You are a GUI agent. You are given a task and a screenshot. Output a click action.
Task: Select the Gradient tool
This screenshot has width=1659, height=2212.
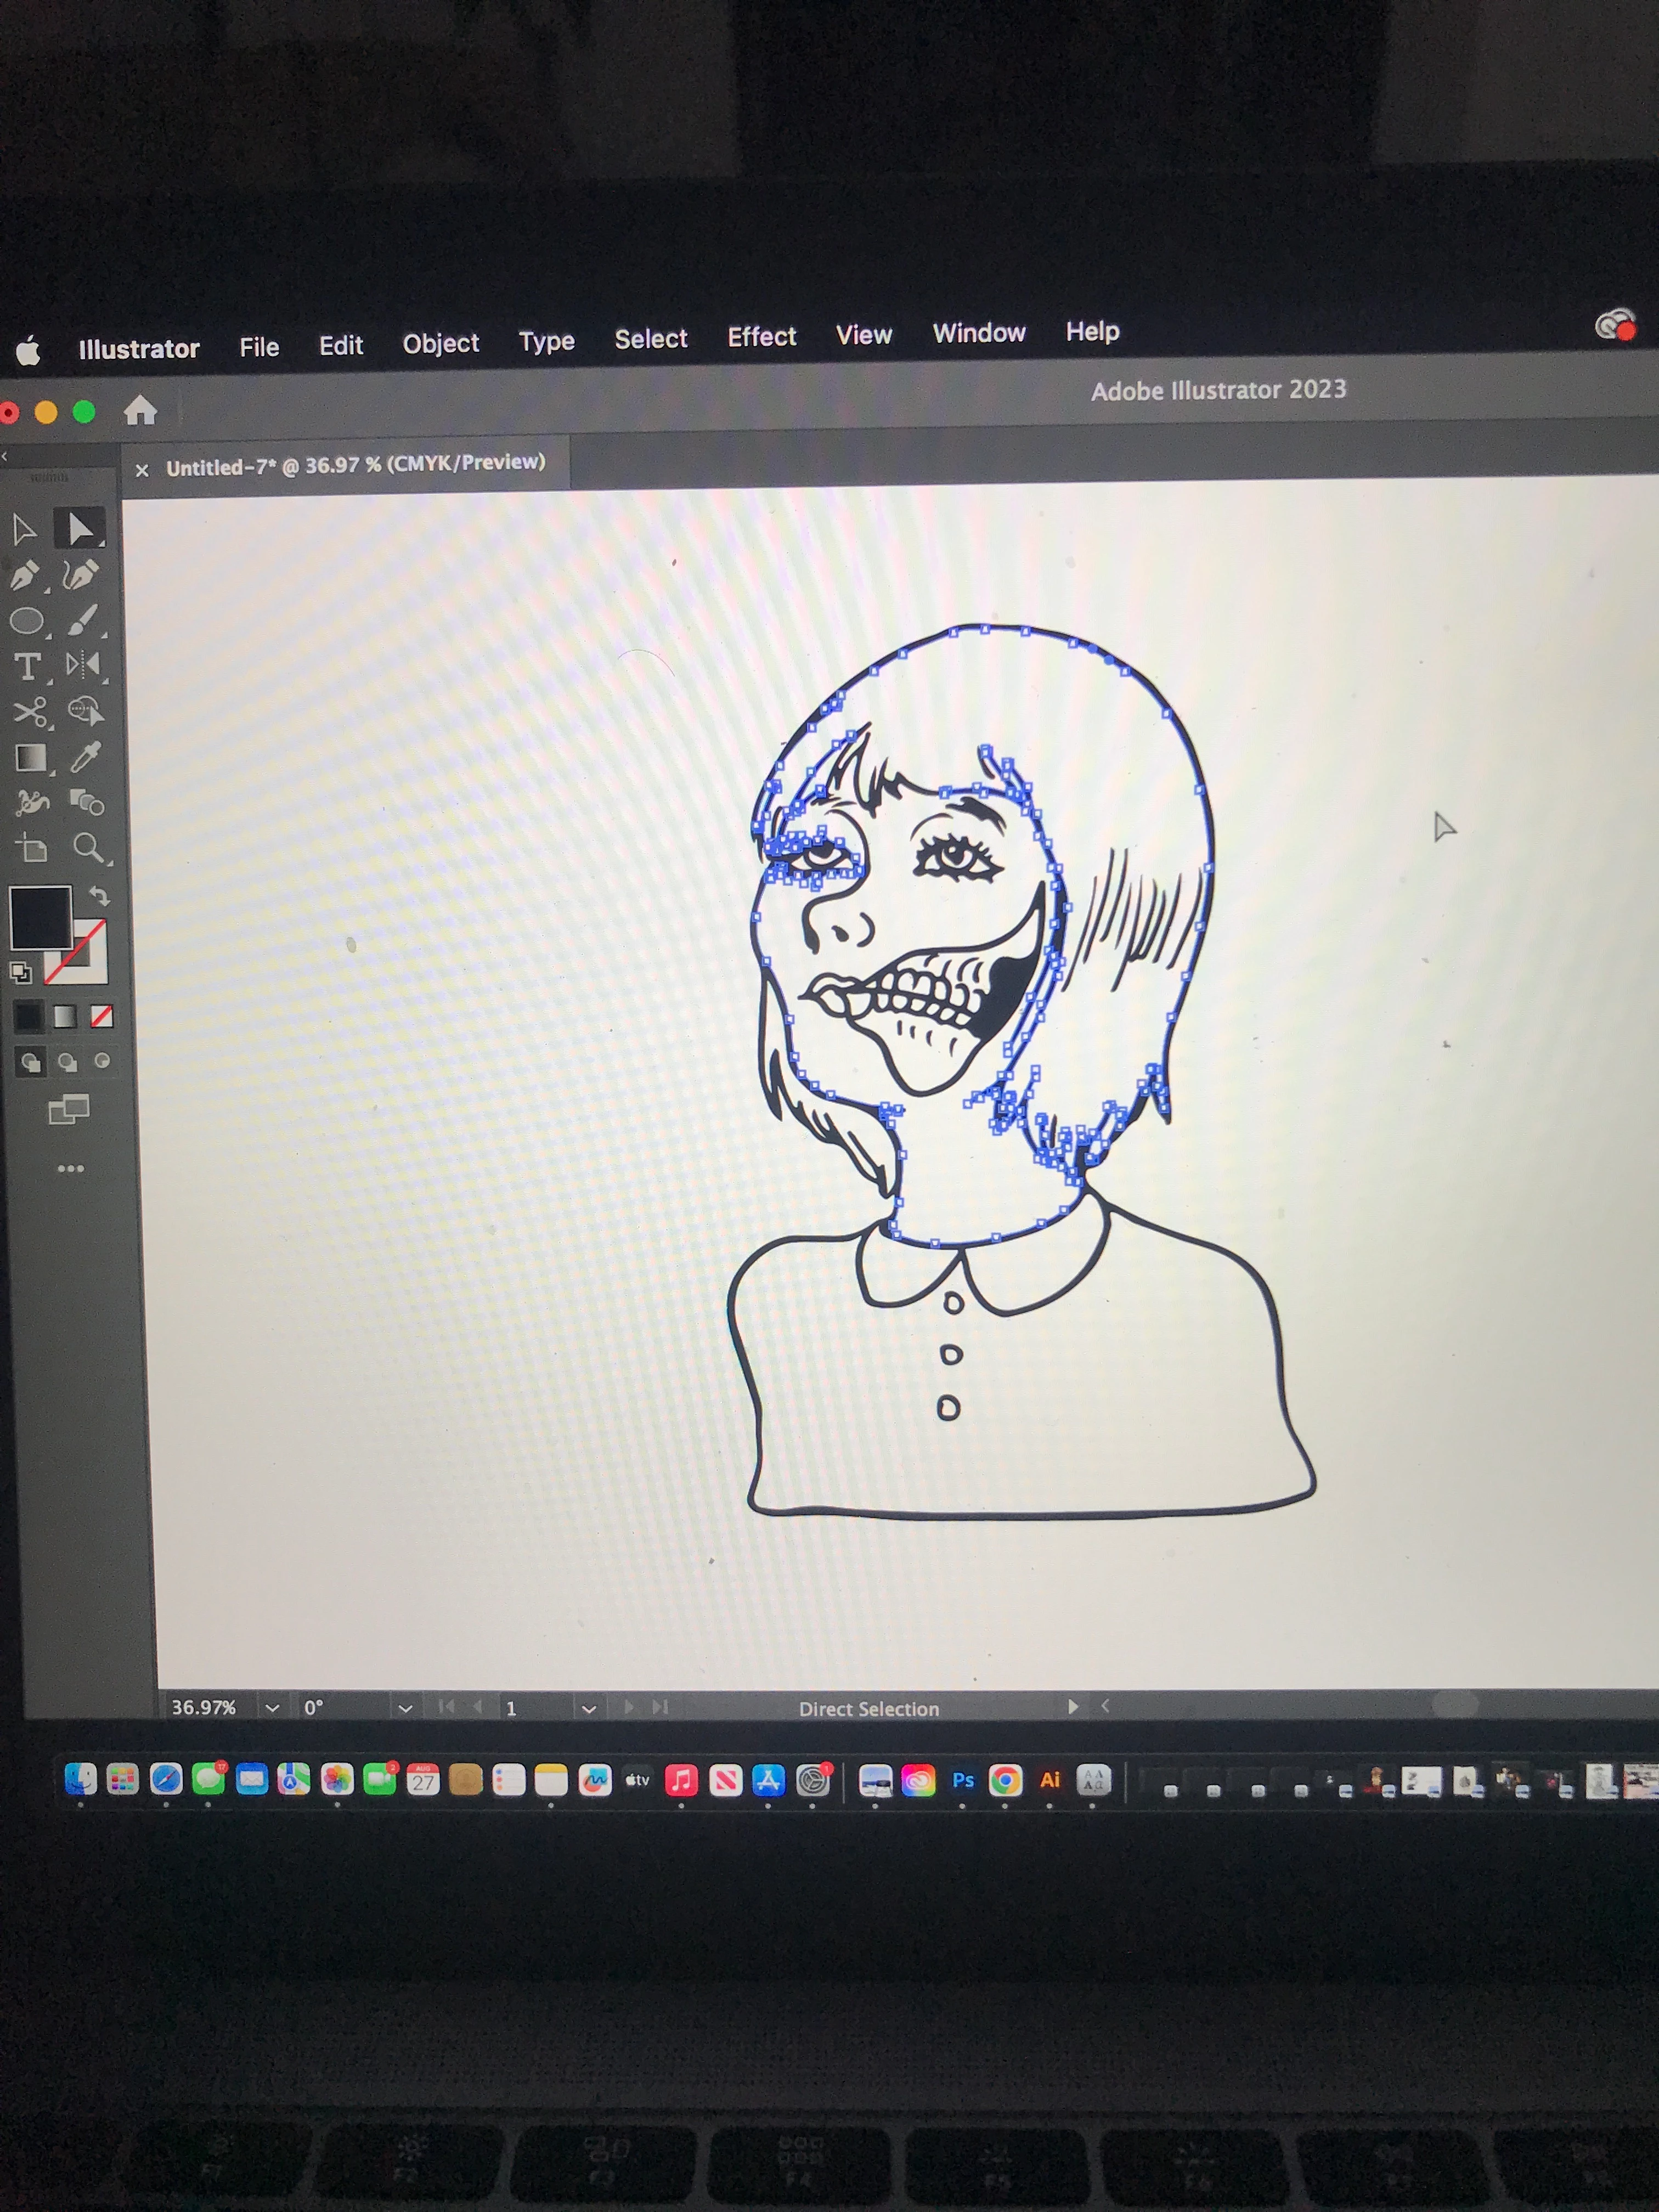pyautogui.click(x=30, y=758)
